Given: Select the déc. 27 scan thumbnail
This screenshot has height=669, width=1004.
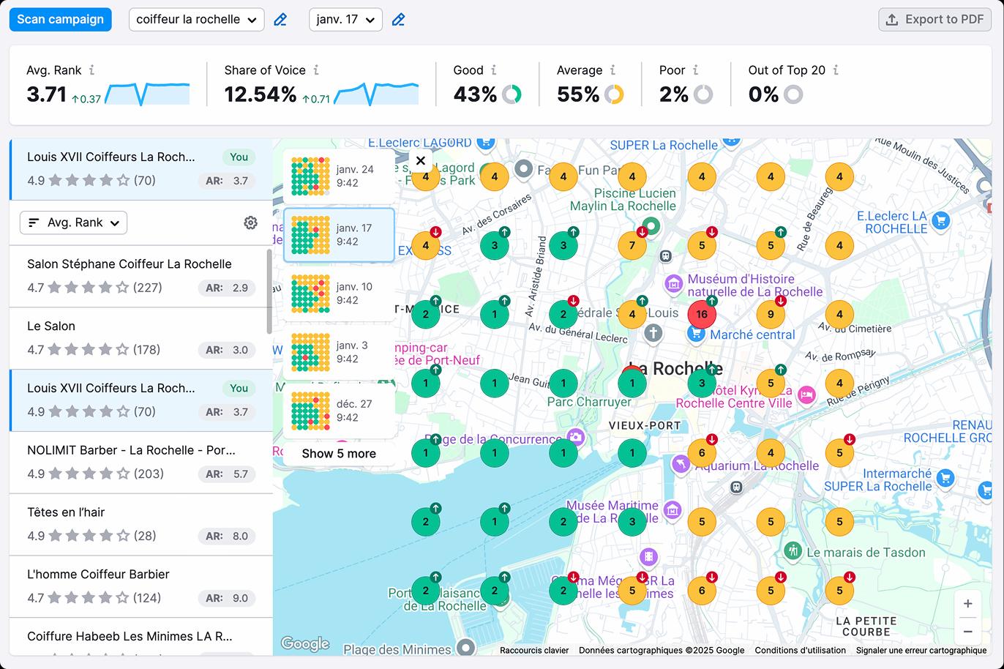Looking at the screenshot, I should pyautogui.click(x=339, y=411).
